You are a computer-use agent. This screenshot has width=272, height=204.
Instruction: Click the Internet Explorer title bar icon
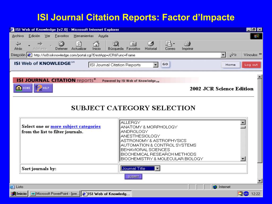pyautogui.click(x=12, y=29)
